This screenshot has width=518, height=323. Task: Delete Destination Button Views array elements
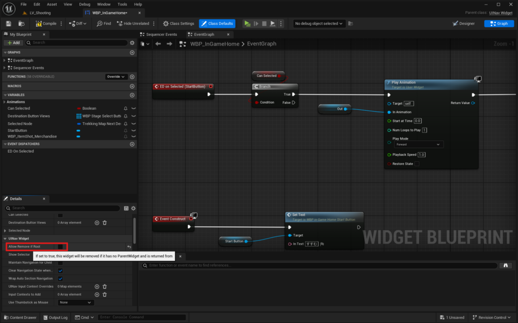(105, 222)
